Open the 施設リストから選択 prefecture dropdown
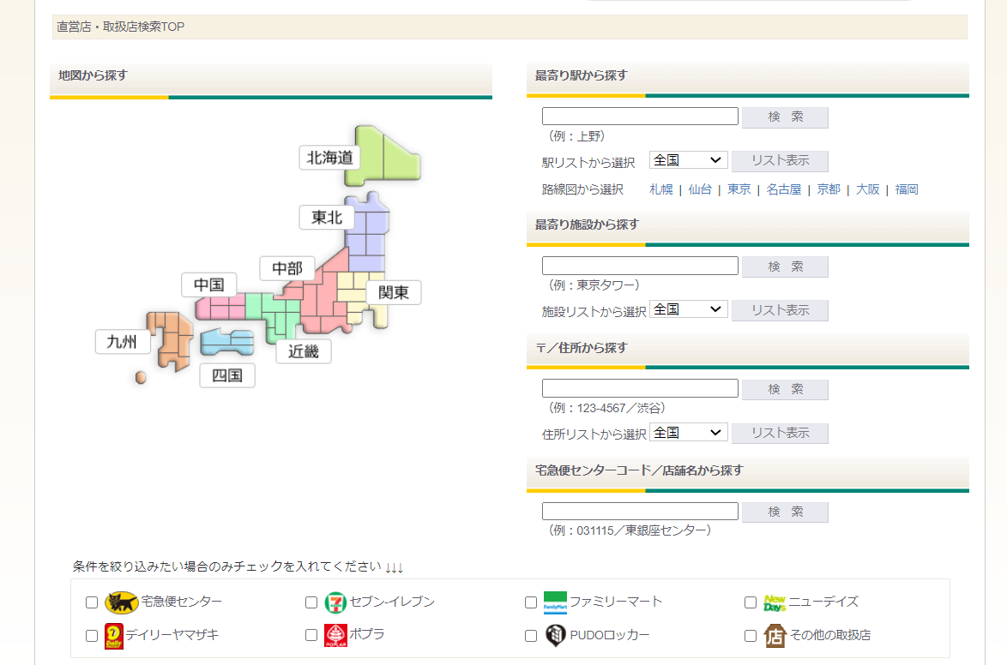 tap(688, 309)
